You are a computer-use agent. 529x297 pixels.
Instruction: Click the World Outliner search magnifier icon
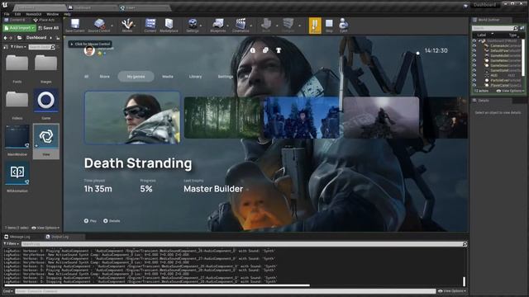point(515,28)
